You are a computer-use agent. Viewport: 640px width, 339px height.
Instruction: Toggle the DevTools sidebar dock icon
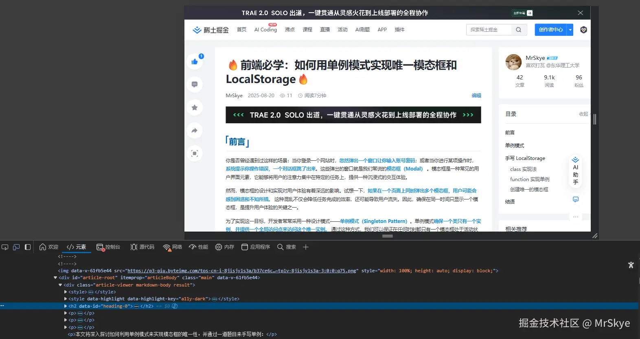click(28, 247)
